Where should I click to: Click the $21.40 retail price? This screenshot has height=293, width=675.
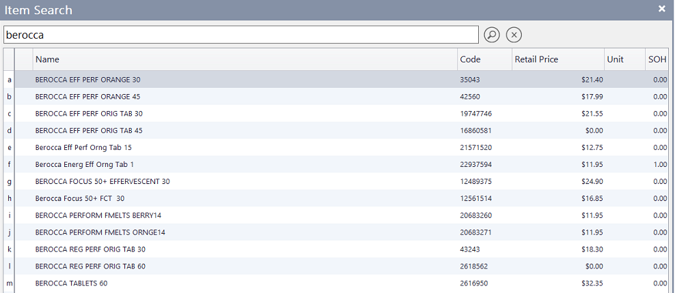pos(593,80)
